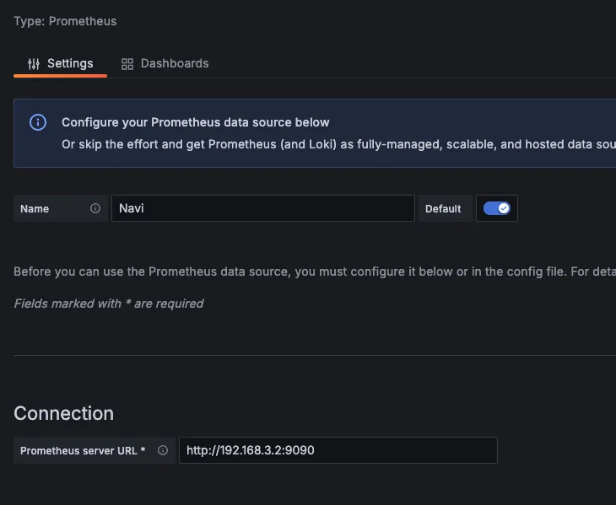Click the Type: Prometheus text

click(65, 21)
